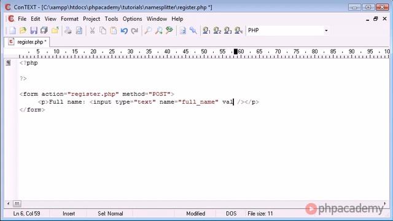This screenshot has width=393, height=221.
Task: Create a new file from the toolbar
Action: [x=12, y=31]
